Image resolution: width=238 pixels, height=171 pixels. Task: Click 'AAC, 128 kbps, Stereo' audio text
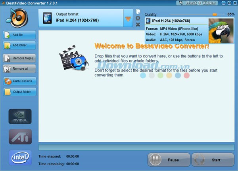[177, 40]
